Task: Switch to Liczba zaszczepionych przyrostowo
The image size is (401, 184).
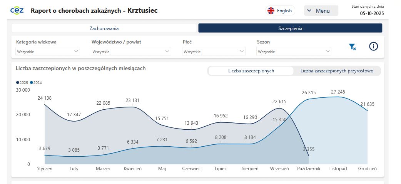Action: [x=337, y=71]
